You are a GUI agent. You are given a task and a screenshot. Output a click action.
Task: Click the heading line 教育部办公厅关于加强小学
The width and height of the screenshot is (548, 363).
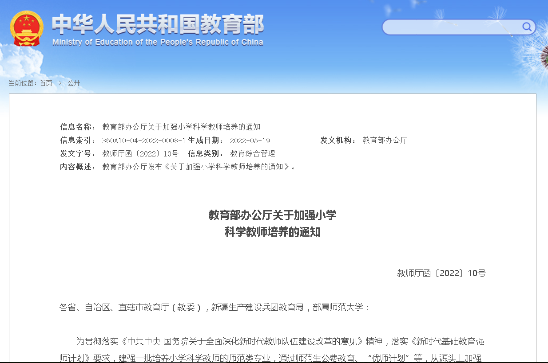[x=273, y=215]
